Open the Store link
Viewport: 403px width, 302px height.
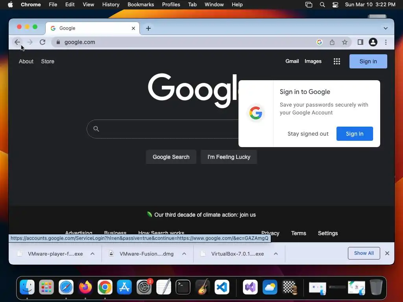[48, 61]
